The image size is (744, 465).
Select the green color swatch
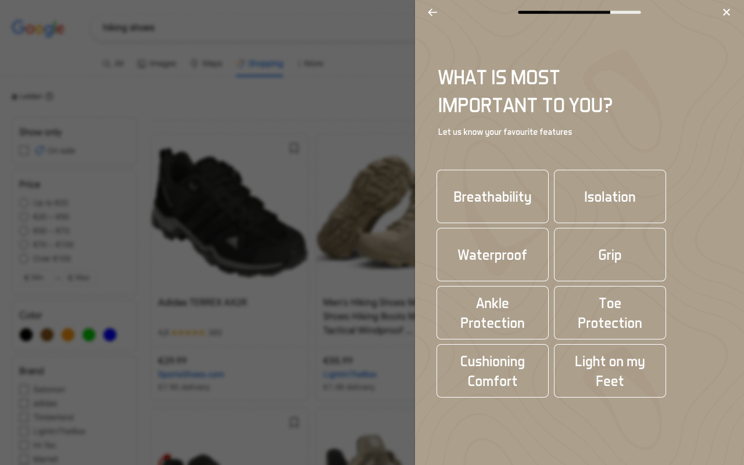click(89, 335)
